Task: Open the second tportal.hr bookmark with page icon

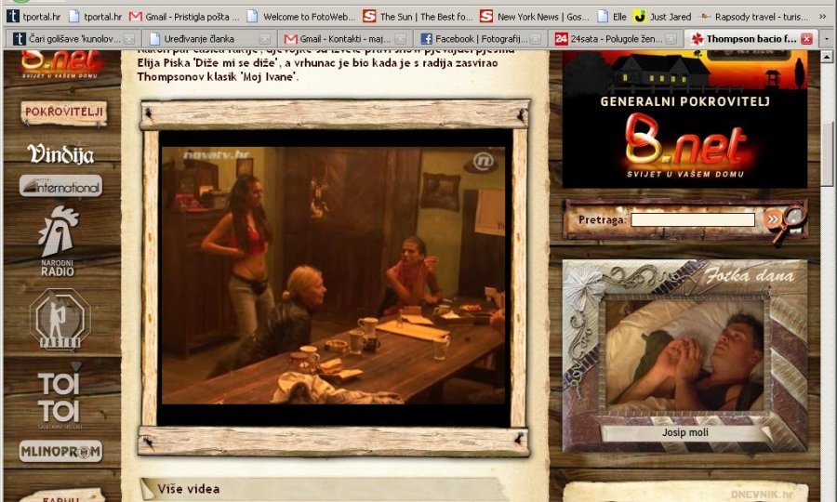Action: (96, 17)
